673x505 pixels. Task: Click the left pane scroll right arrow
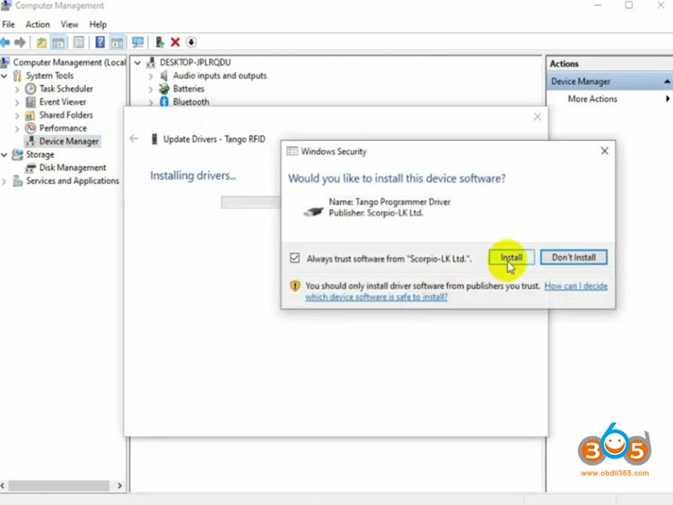[x=119, y=485]
